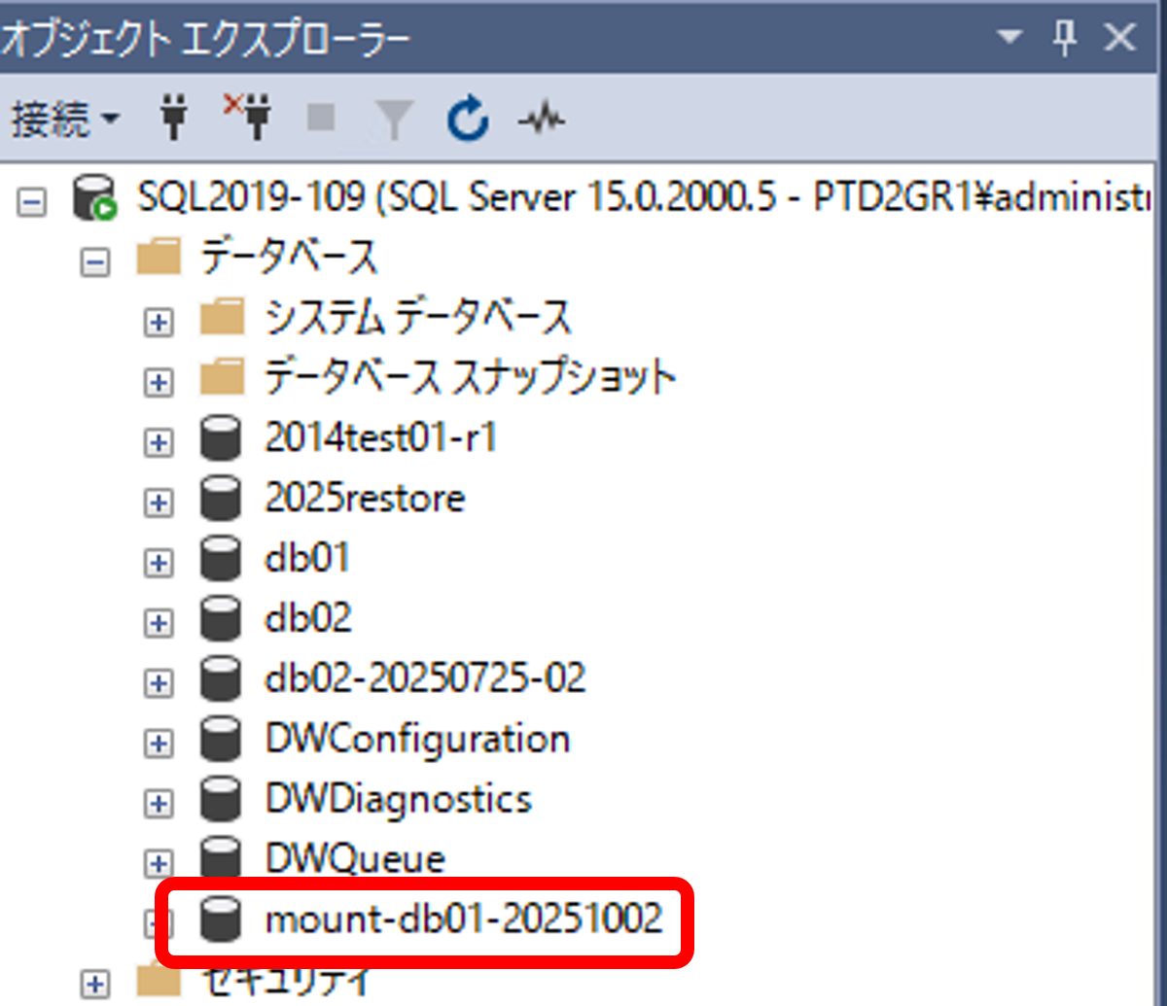Click the Disconnect plug icon with red X
Viewport: 1167px width, 1006px height.
pyautogui.click(x=248, y=118)
